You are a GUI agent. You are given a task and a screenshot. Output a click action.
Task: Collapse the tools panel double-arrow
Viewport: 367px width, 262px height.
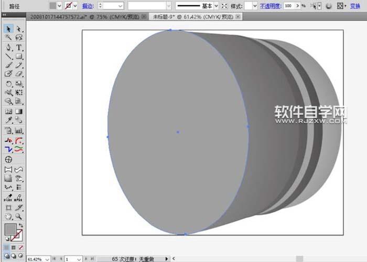(4, 15)
